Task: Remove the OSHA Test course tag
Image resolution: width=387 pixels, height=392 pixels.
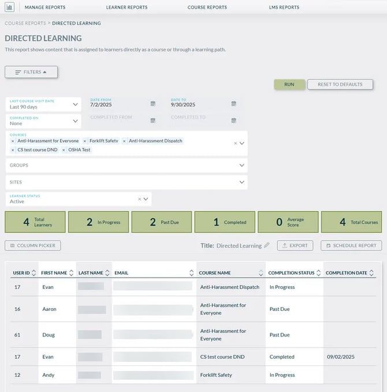Action: (64, 150)
